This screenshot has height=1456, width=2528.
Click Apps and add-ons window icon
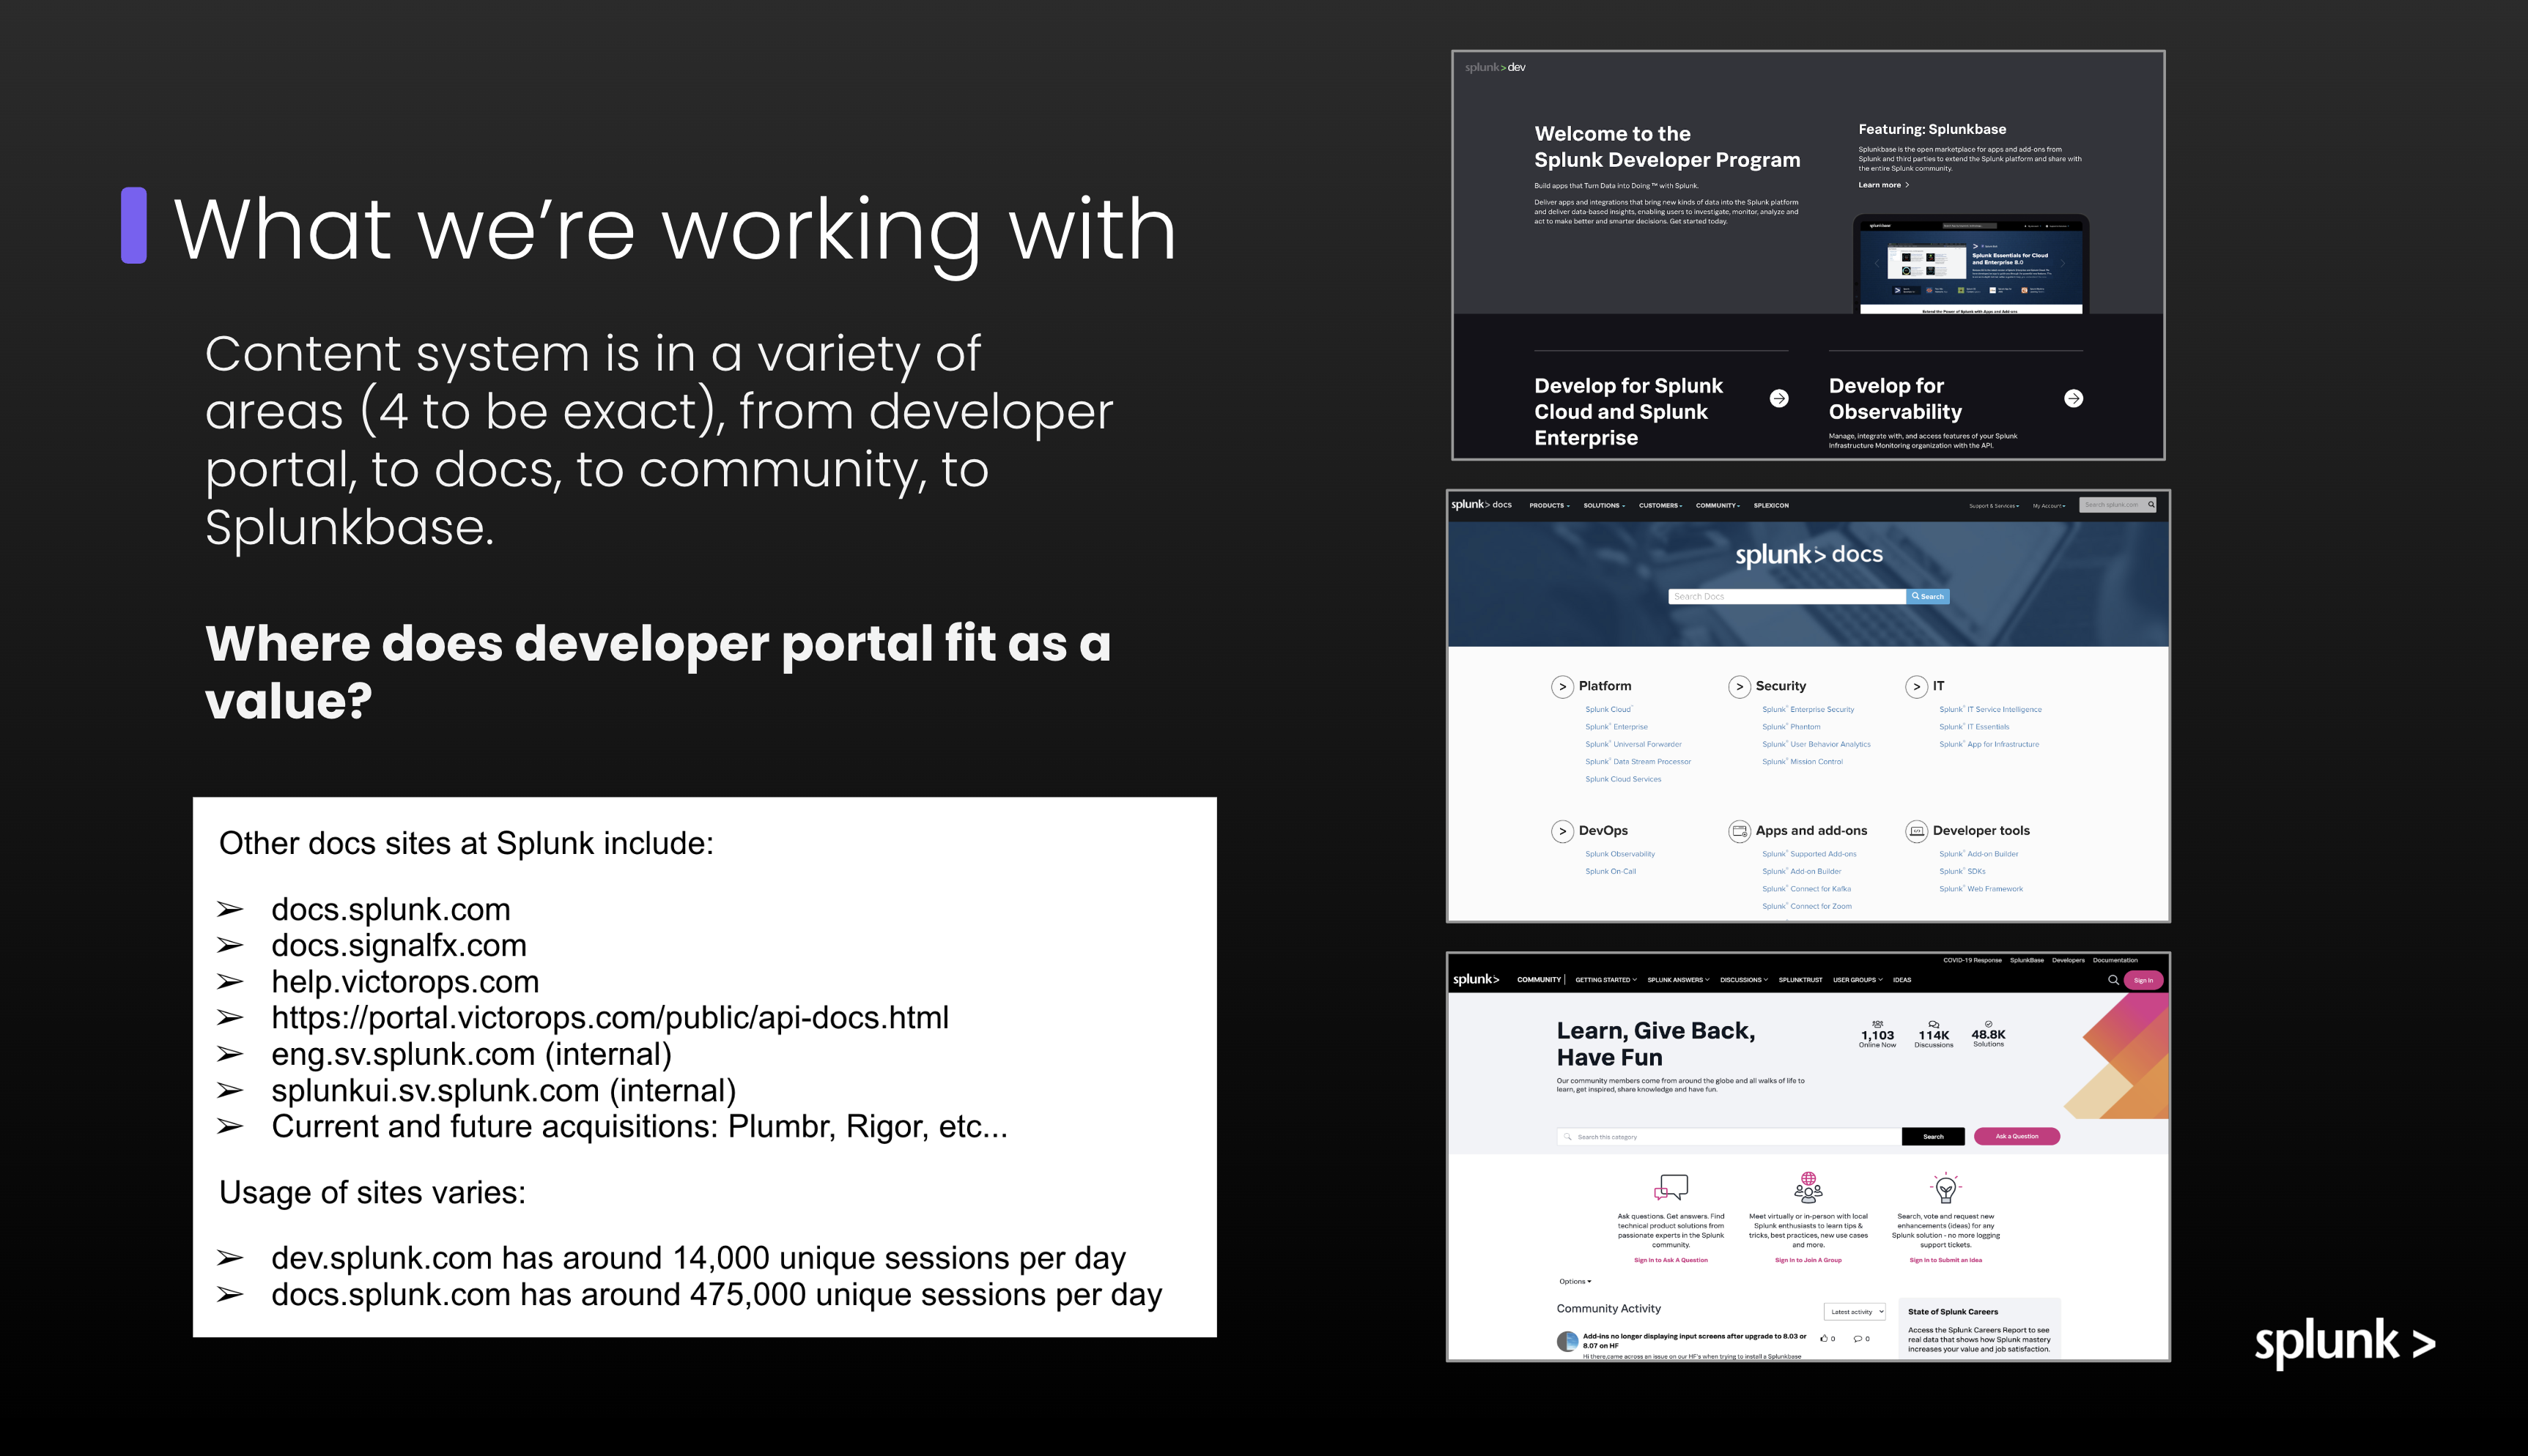[1739, 831]
